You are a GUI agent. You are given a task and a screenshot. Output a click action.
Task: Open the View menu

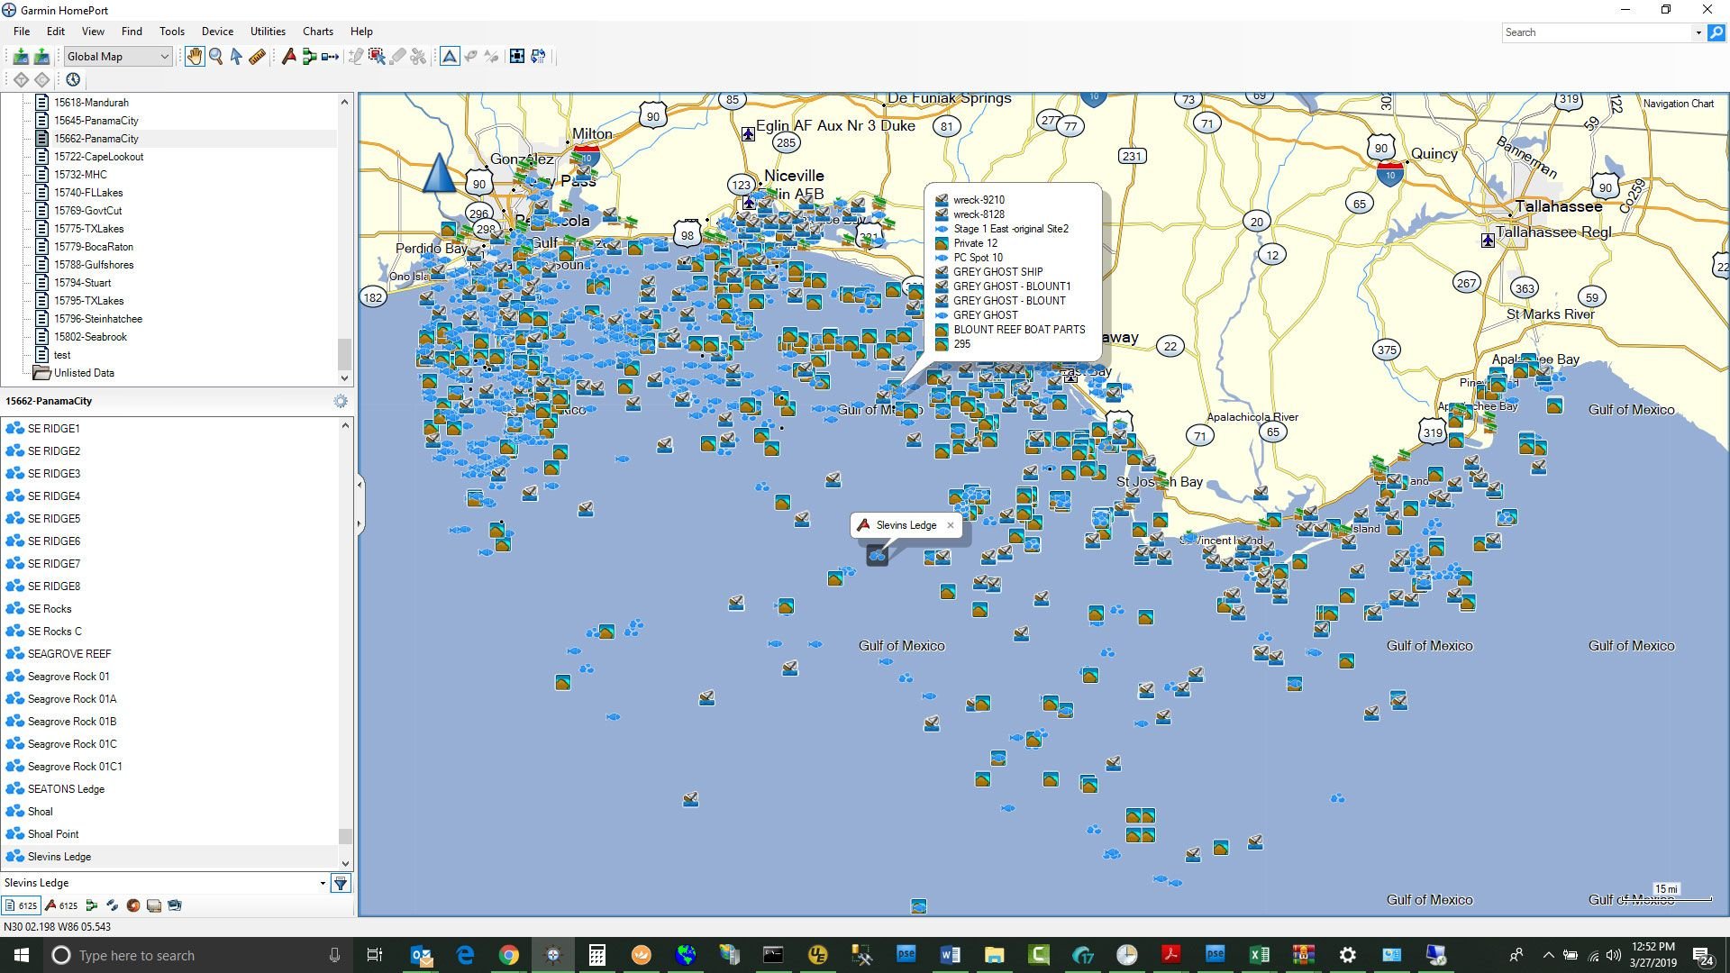93,32
